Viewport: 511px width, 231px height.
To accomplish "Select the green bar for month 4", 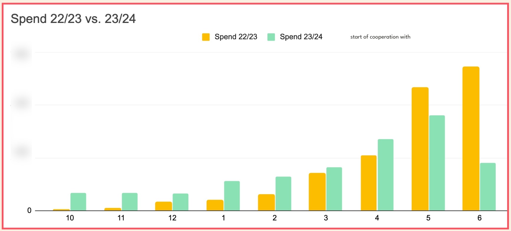I will click(x=385, y=175).
